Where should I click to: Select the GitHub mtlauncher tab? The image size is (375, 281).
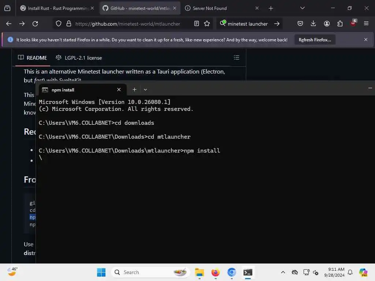(x=140, y=8)
